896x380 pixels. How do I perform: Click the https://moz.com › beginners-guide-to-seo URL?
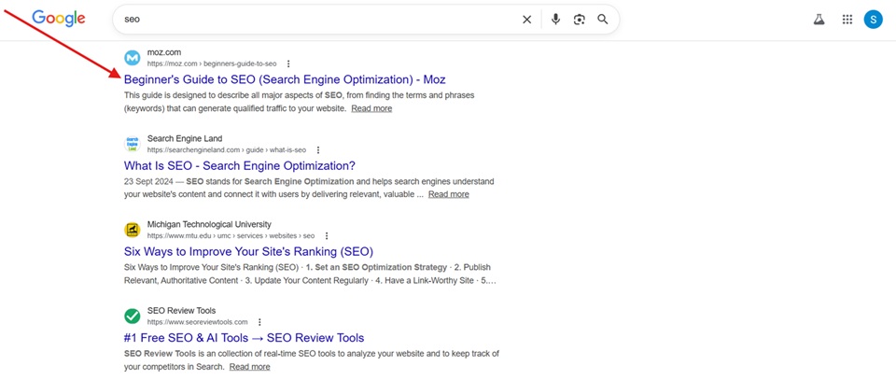212,64
